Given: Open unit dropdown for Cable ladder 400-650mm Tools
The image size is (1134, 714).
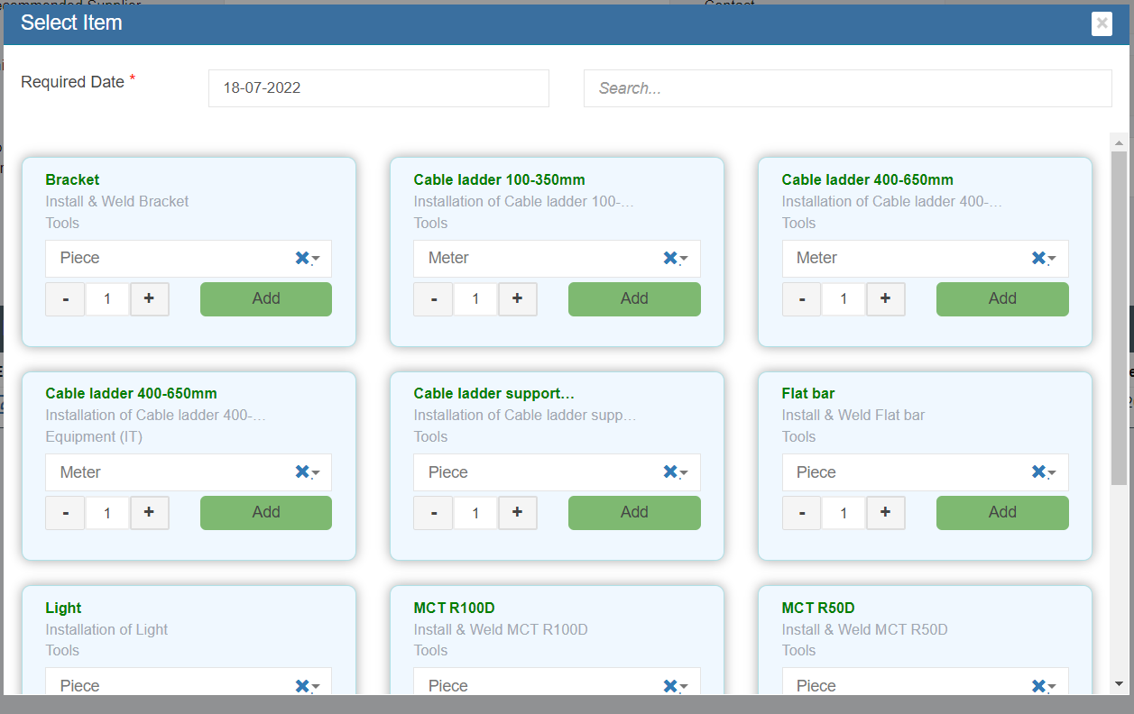Looking at the screenshot, I should click(x=1052, y=260).
